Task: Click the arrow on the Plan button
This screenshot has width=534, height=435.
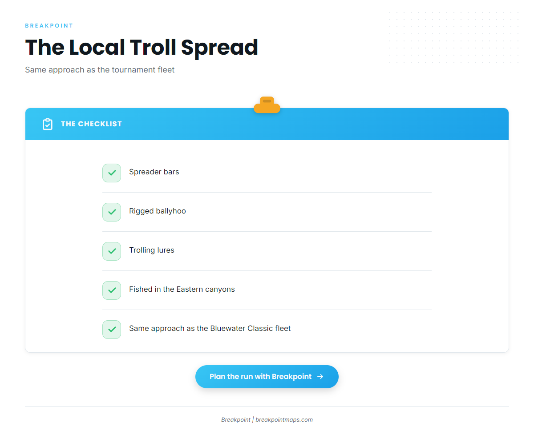Action: click(320, 377)
